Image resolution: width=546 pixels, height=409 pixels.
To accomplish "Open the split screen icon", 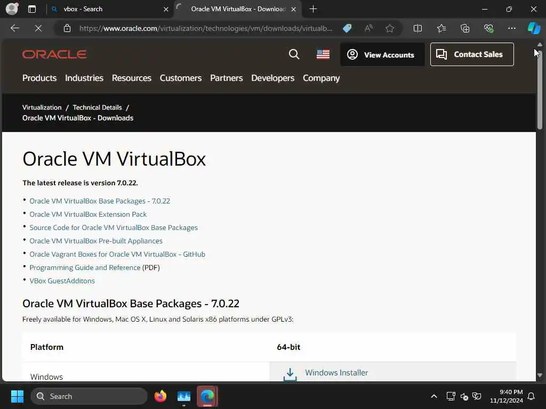I will point(417,28).
